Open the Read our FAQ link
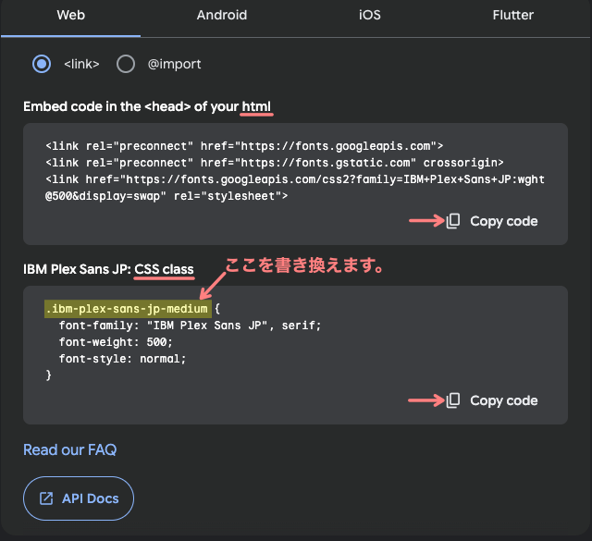592x541 pixels. tap(70, 449)
